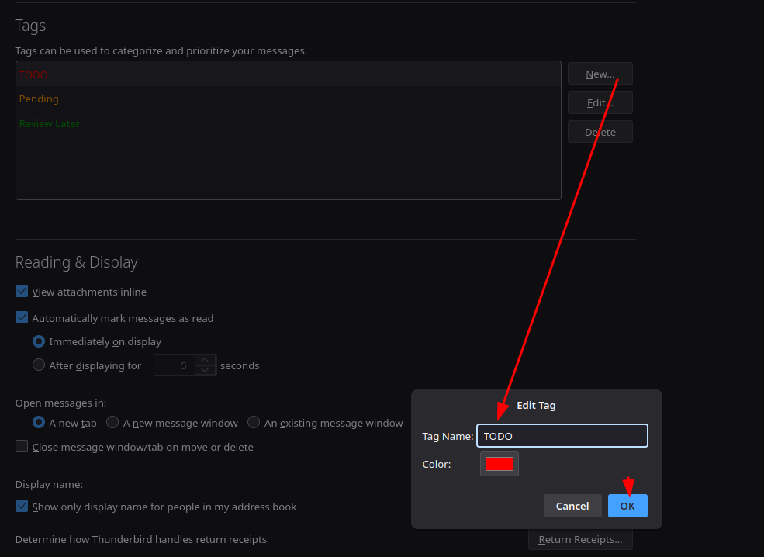The width and height of the screenshot is (764, 557).
Task: Click the Edit... tag button
Action: 600,102
